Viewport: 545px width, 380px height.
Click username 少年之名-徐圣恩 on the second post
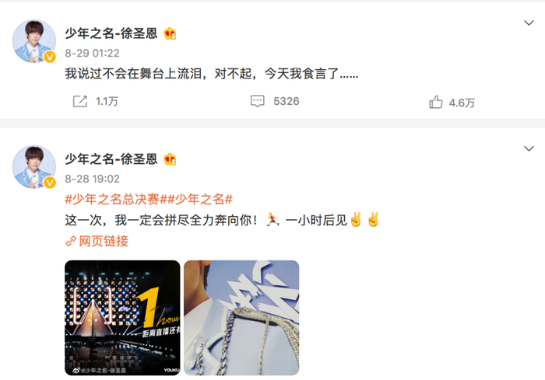point(111,159)
